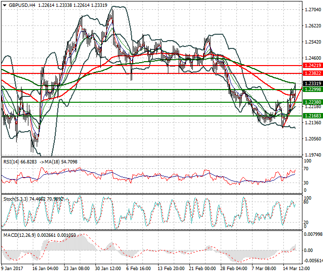Click the 14 Mar 12:00 date label
Image resolution: width=323 pixels, height=274 pixels.
point(296,269)
